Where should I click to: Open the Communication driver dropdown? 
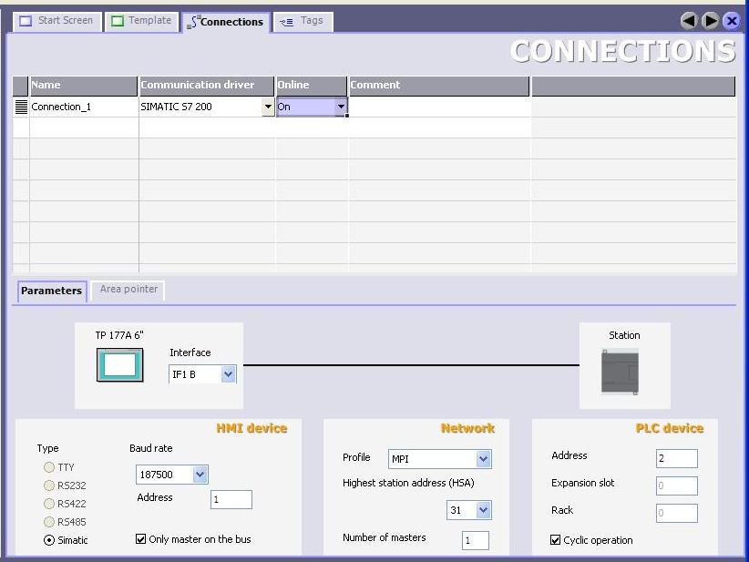pos(268,107)
